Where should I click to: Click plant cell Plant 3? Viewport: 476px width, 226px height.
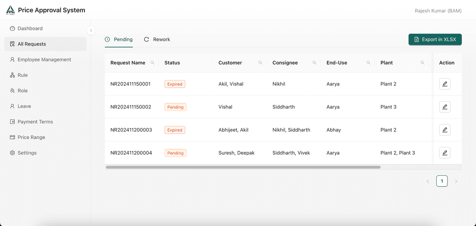click(x=388, y=107)
